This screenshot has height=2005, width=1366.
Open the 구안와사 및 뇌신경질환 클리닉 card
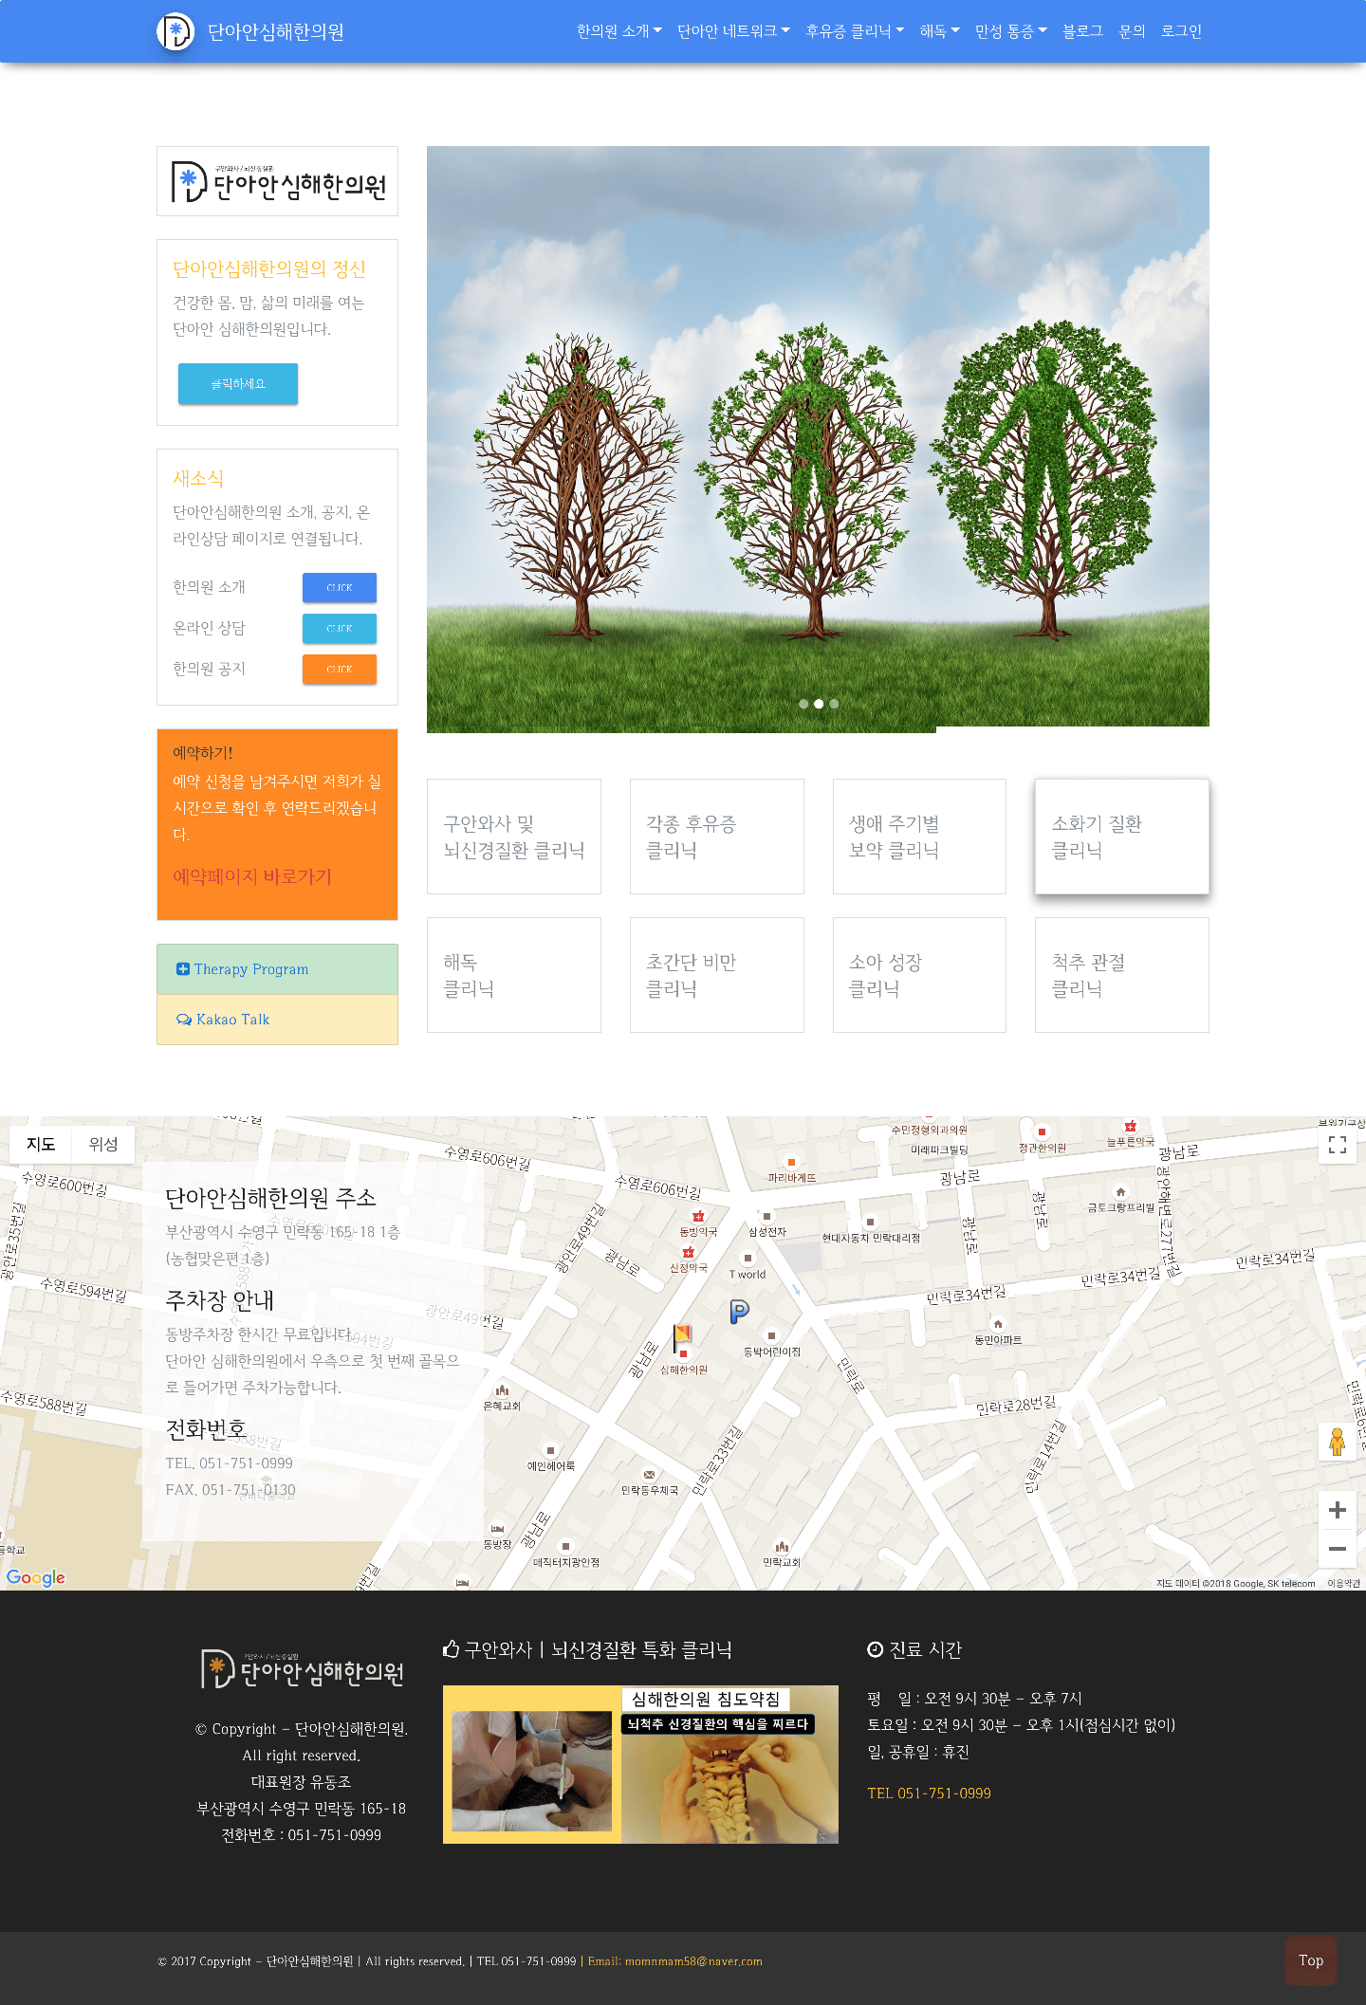(x=514, y=837)
